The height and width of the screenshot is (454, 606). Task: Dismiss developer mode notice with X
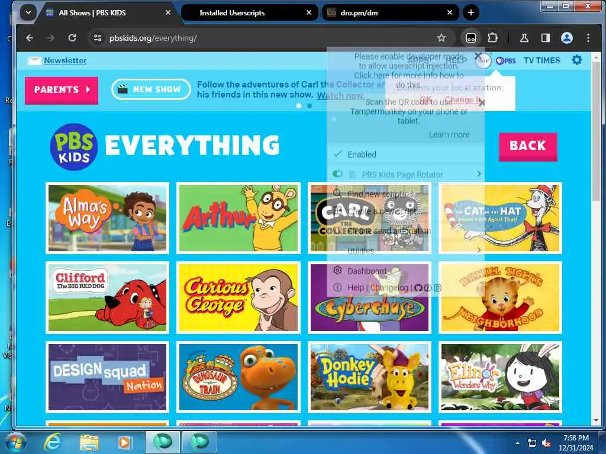[x=478, y=56]
